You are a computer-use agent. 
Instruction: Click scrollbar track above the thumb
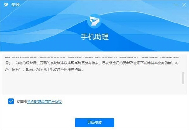point(183,64)
